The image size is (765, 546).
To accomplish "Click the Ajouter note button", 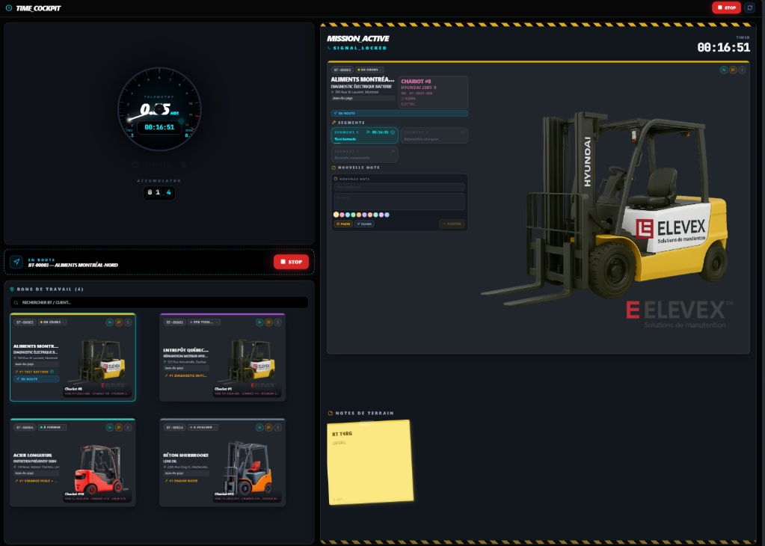I will (x=452, y=224).
